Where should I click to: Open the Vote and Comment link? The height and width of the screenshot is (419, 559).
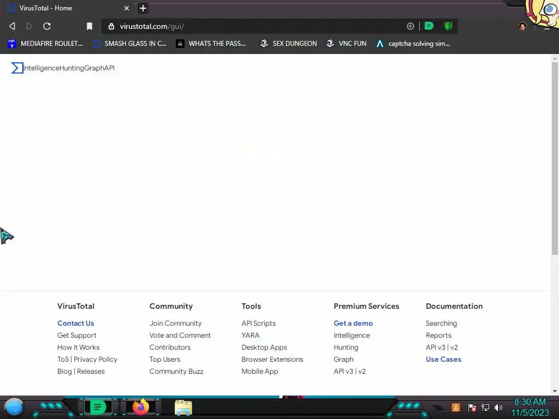tap(180, 336)
